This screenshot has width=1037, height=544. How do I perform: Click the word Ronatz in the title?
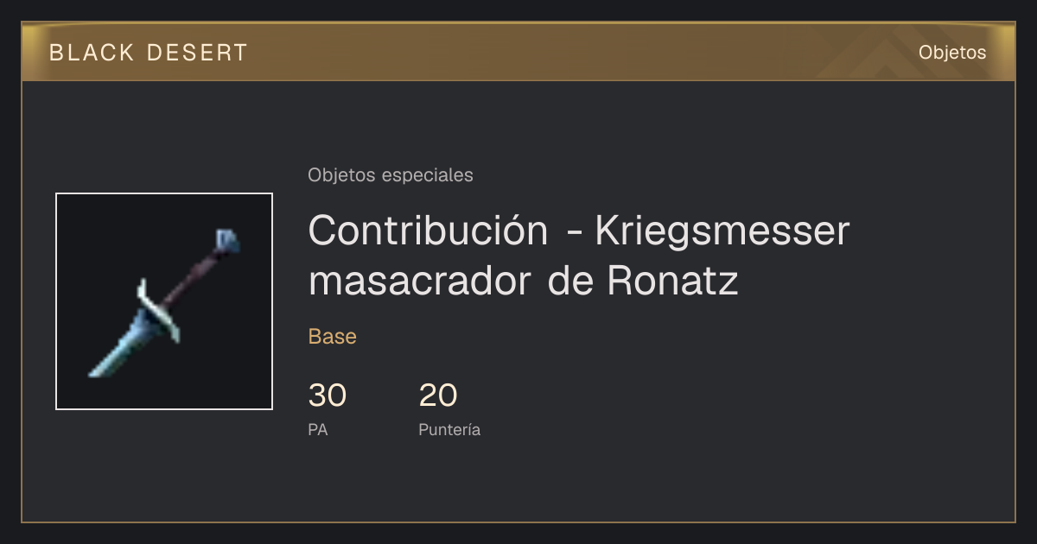(673, 281)
